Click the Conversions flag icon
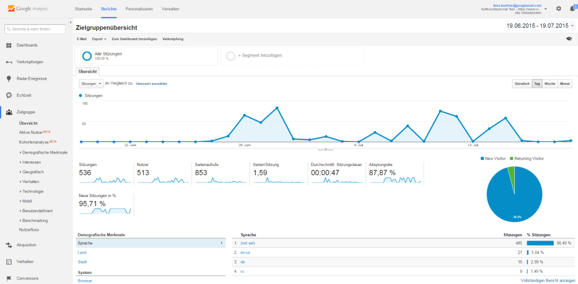This screenshot has width=578, height=284. click(x=9, y=278)
